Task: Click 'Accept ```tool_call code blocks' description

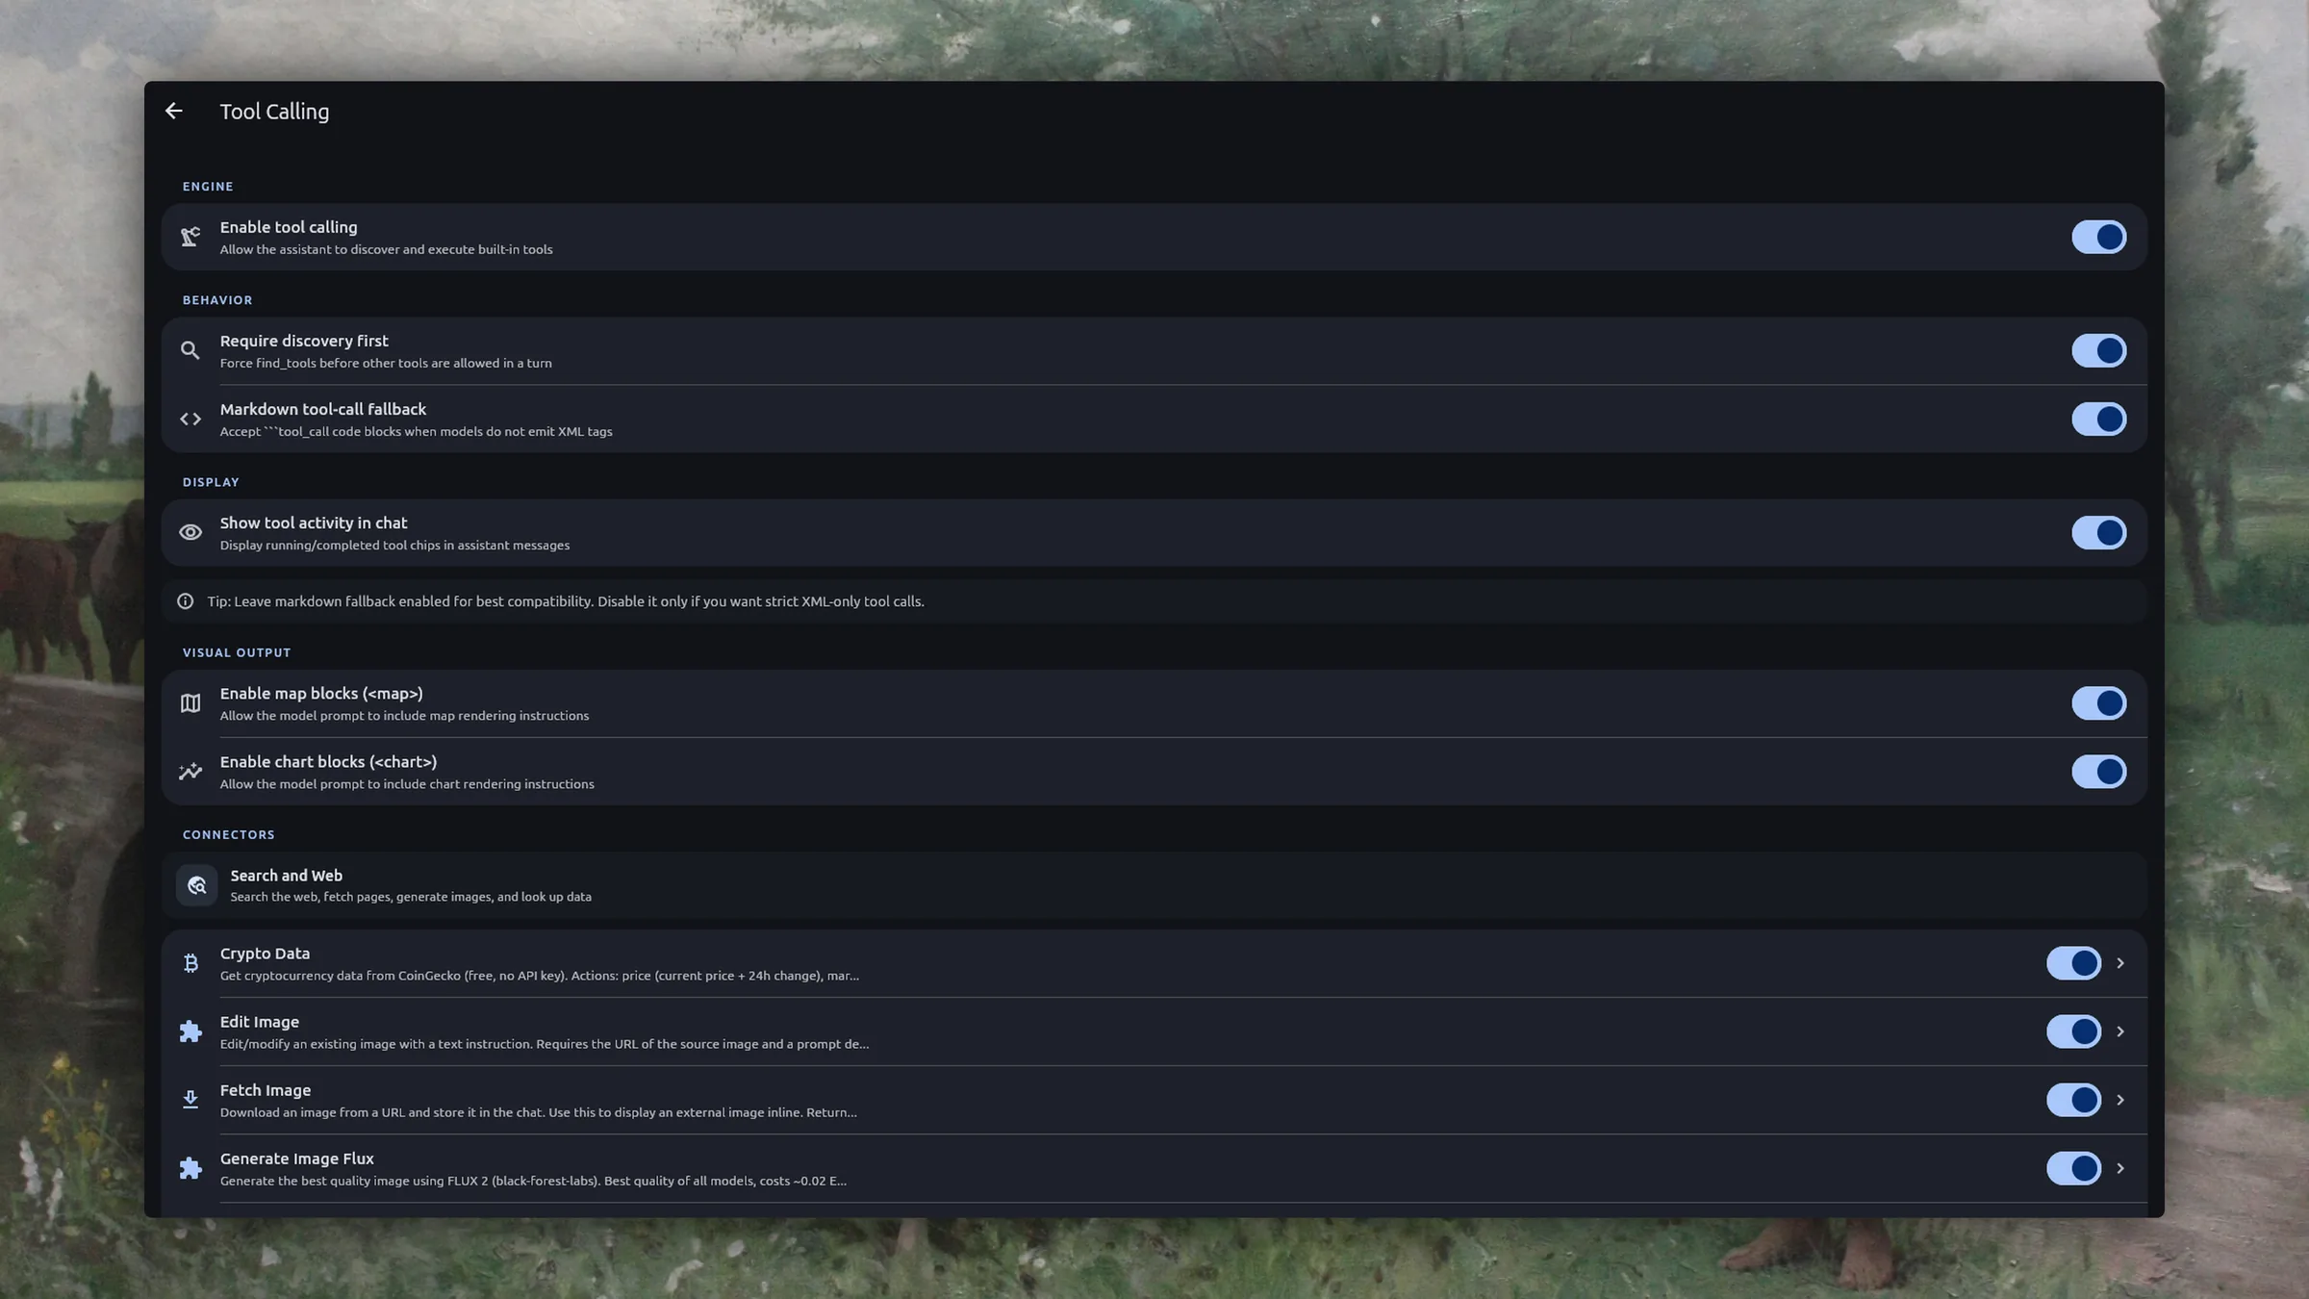Action: pyautogui.click(x=416, y=431)
